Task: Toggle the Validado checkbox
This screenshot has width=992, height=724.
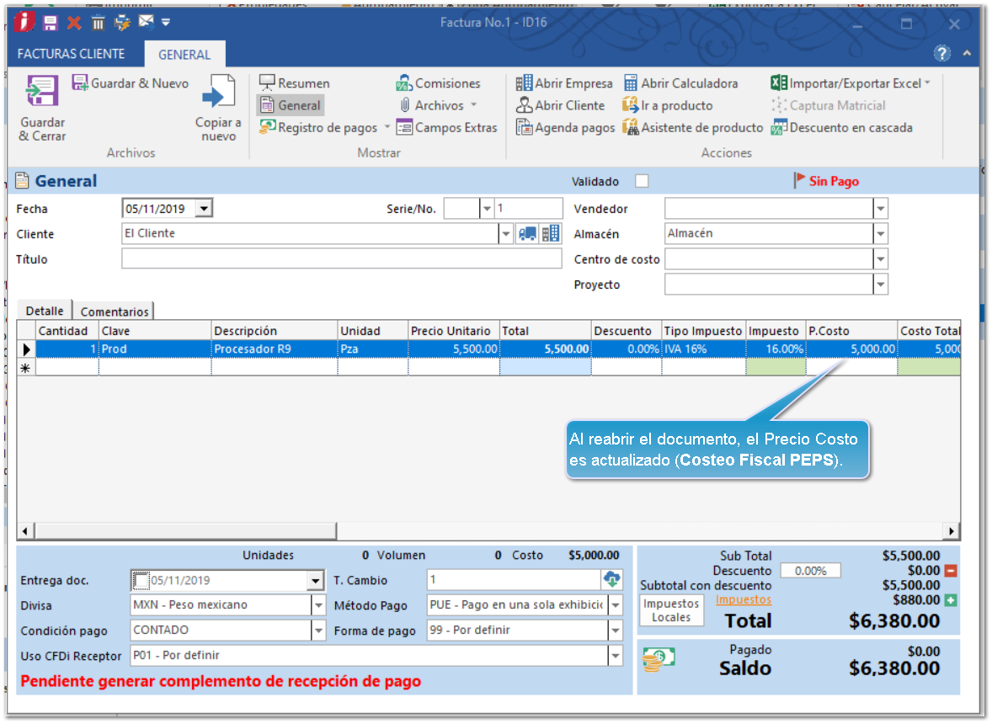Action: (642, 181)
